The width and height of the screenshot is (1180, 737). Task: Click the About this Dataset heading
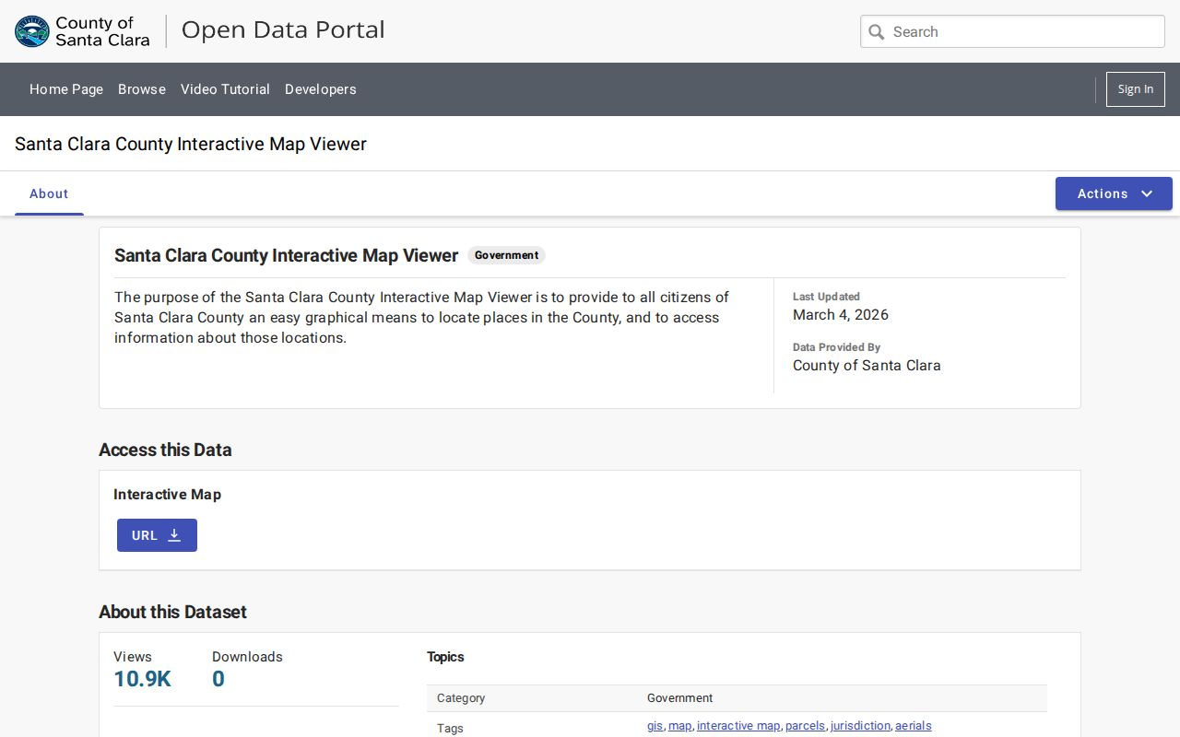click(172, 612)
